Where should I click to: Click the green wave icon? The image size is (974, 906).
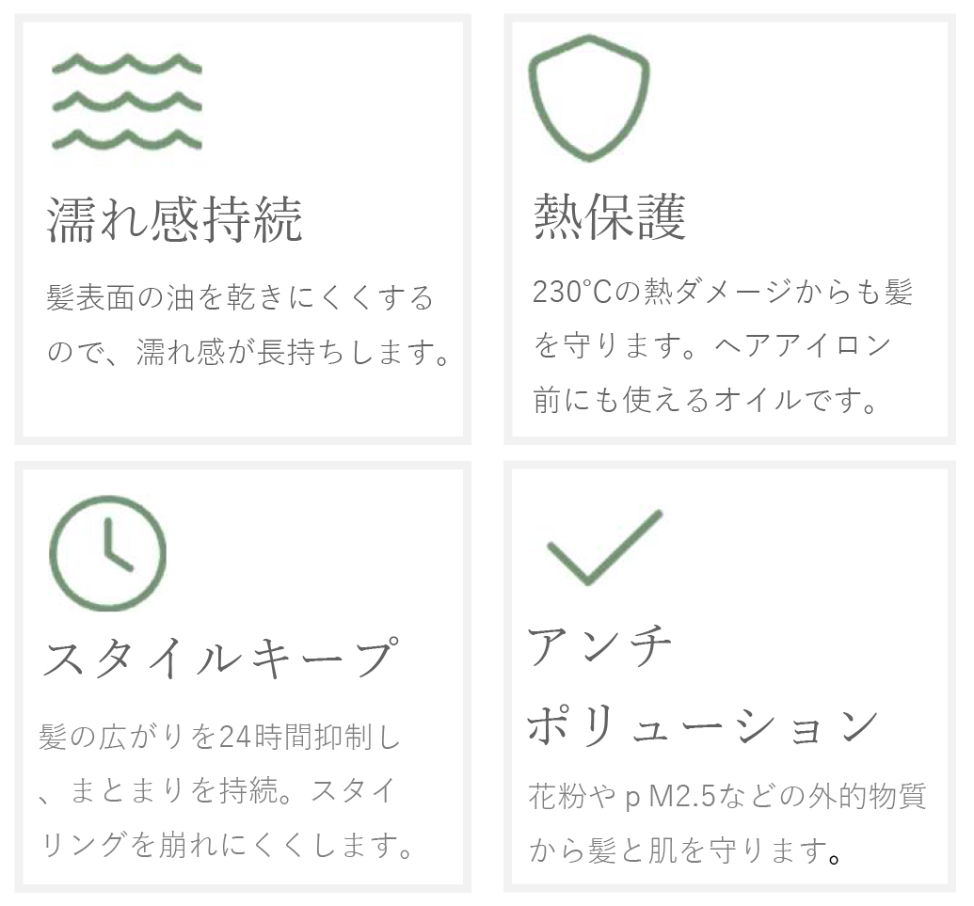click(x=127, y=103)
